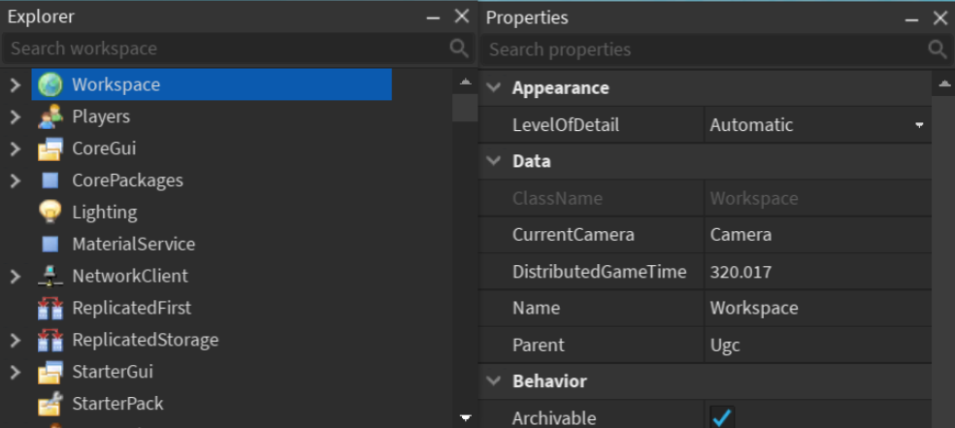Click the MaterialService square icon

[x=49, y=245]
